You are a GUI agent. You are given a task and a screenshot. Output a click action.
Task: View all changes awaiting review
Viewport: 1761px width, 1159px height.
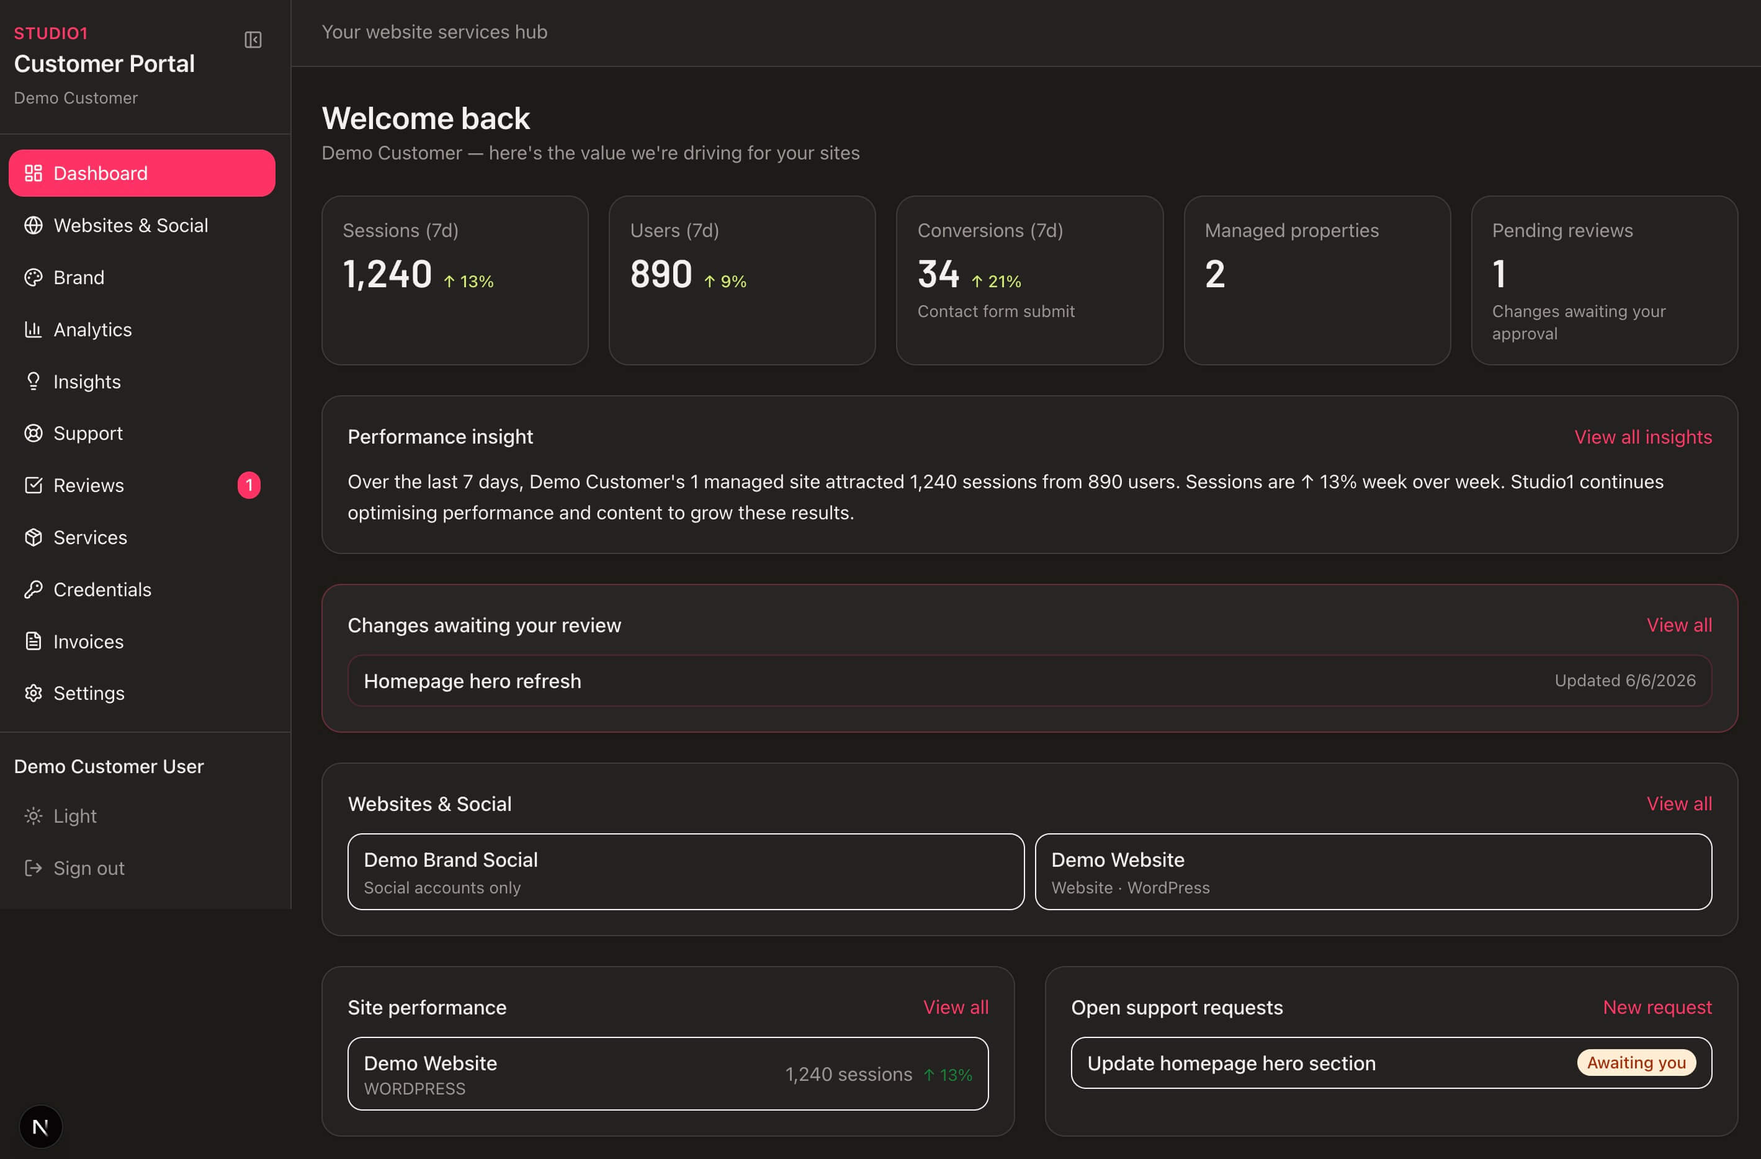click(x=1679, y=625)
